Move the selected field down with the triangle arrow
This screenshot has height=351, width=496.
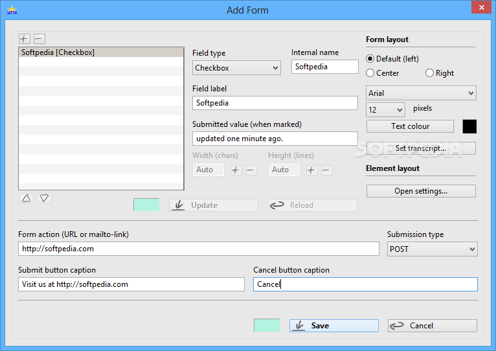[44, 198]
